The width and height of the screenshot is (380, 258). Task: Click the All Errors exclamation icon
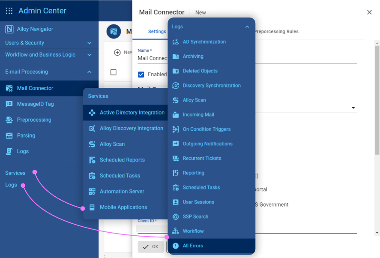pyautogui.click(x=176, y=246)
